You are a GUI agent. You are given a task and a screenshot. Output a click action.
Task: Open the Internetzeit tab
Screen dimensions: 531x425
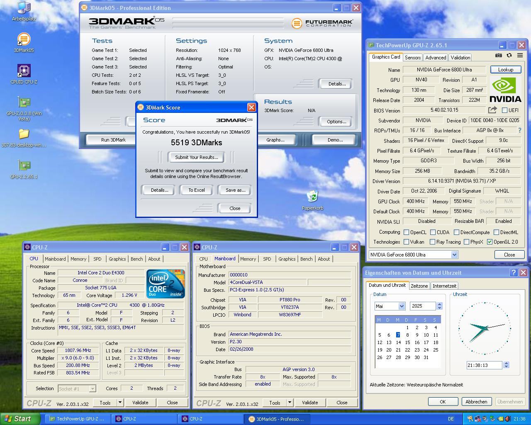tap(444, 286)
